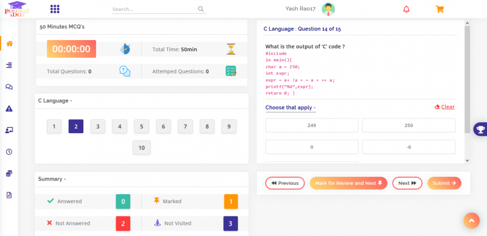Click the Marked count badge 1

click(x=231, y=201)
